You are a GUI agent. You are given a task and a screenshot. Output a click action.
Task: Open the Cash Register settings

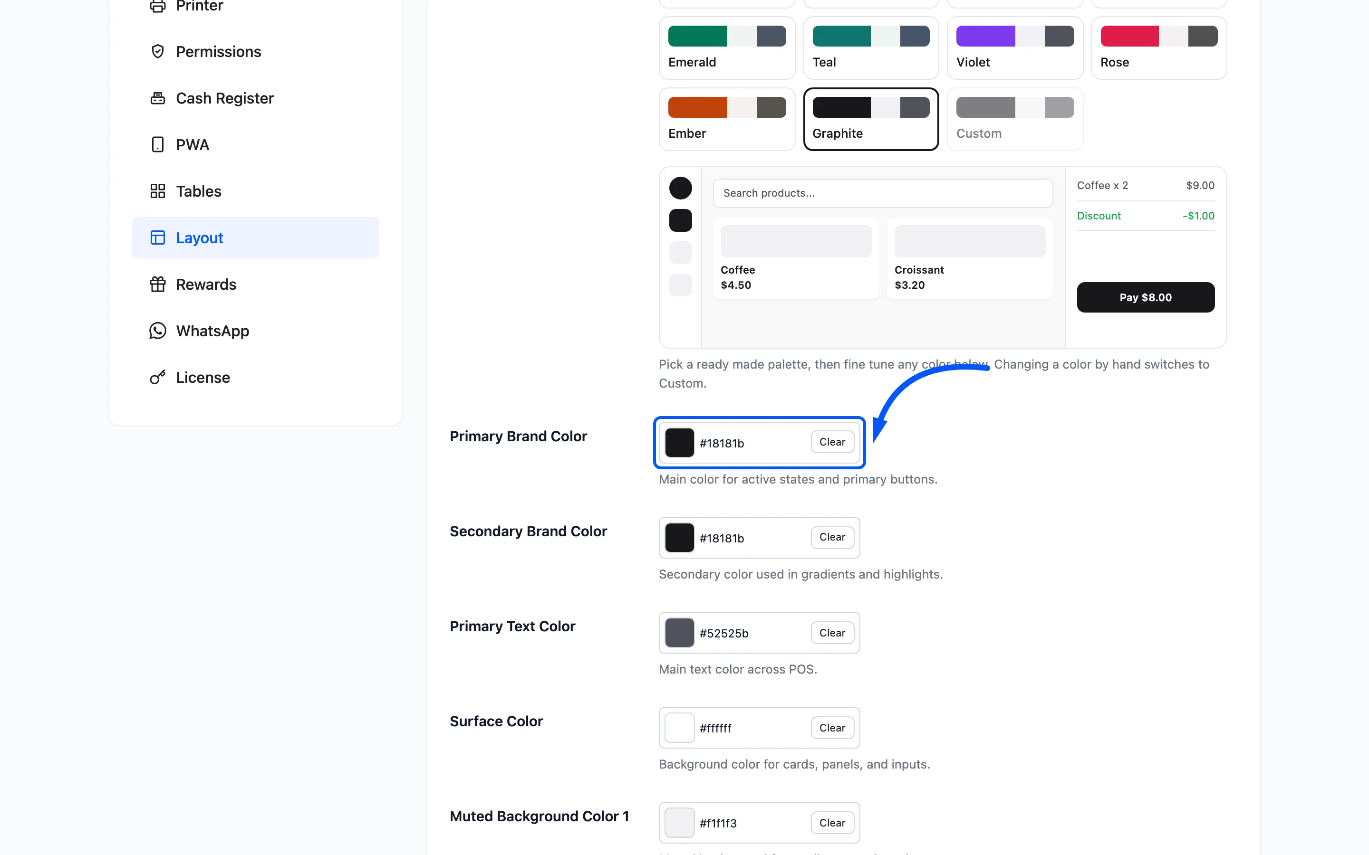pos(255,98)
